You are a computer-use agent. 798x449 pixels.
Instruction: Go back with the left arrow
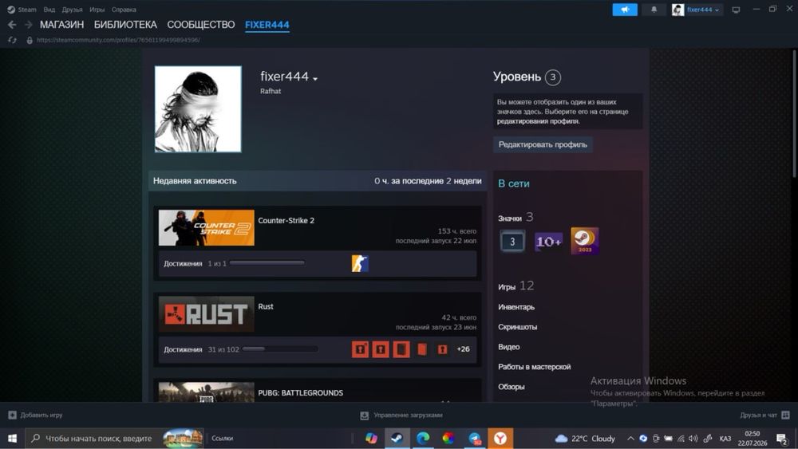12,25
